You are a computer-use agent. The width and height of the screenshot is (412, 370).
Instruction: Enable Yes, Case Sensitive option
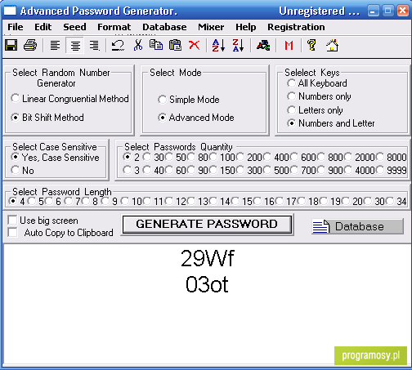point(55,158)
